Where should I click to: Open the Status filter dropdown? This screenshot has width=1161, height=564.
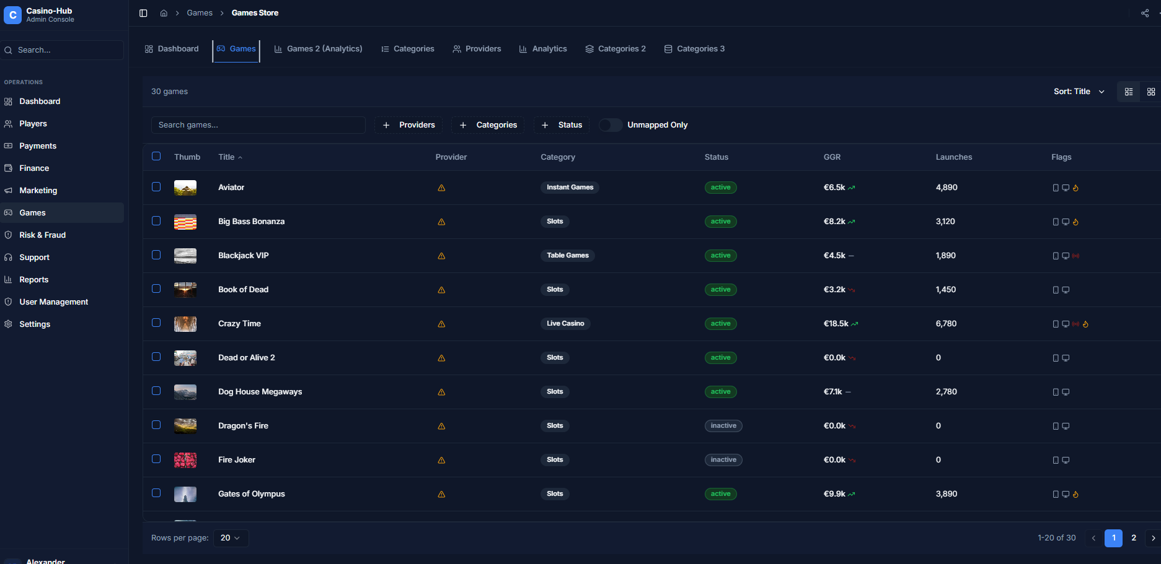(x=562, y=125)
